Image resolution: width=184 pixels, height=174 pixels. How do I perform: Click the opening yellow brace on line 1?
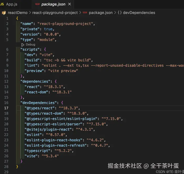[x=17, y=18]
